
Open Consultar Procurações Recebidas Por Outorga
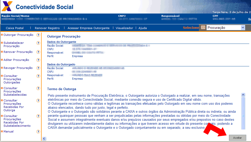(x=14, y=105)
